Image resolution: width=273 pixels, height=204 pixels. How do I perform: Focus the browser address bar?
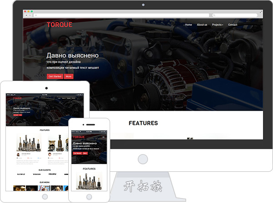pyautogui.click(x=121, y=15)
